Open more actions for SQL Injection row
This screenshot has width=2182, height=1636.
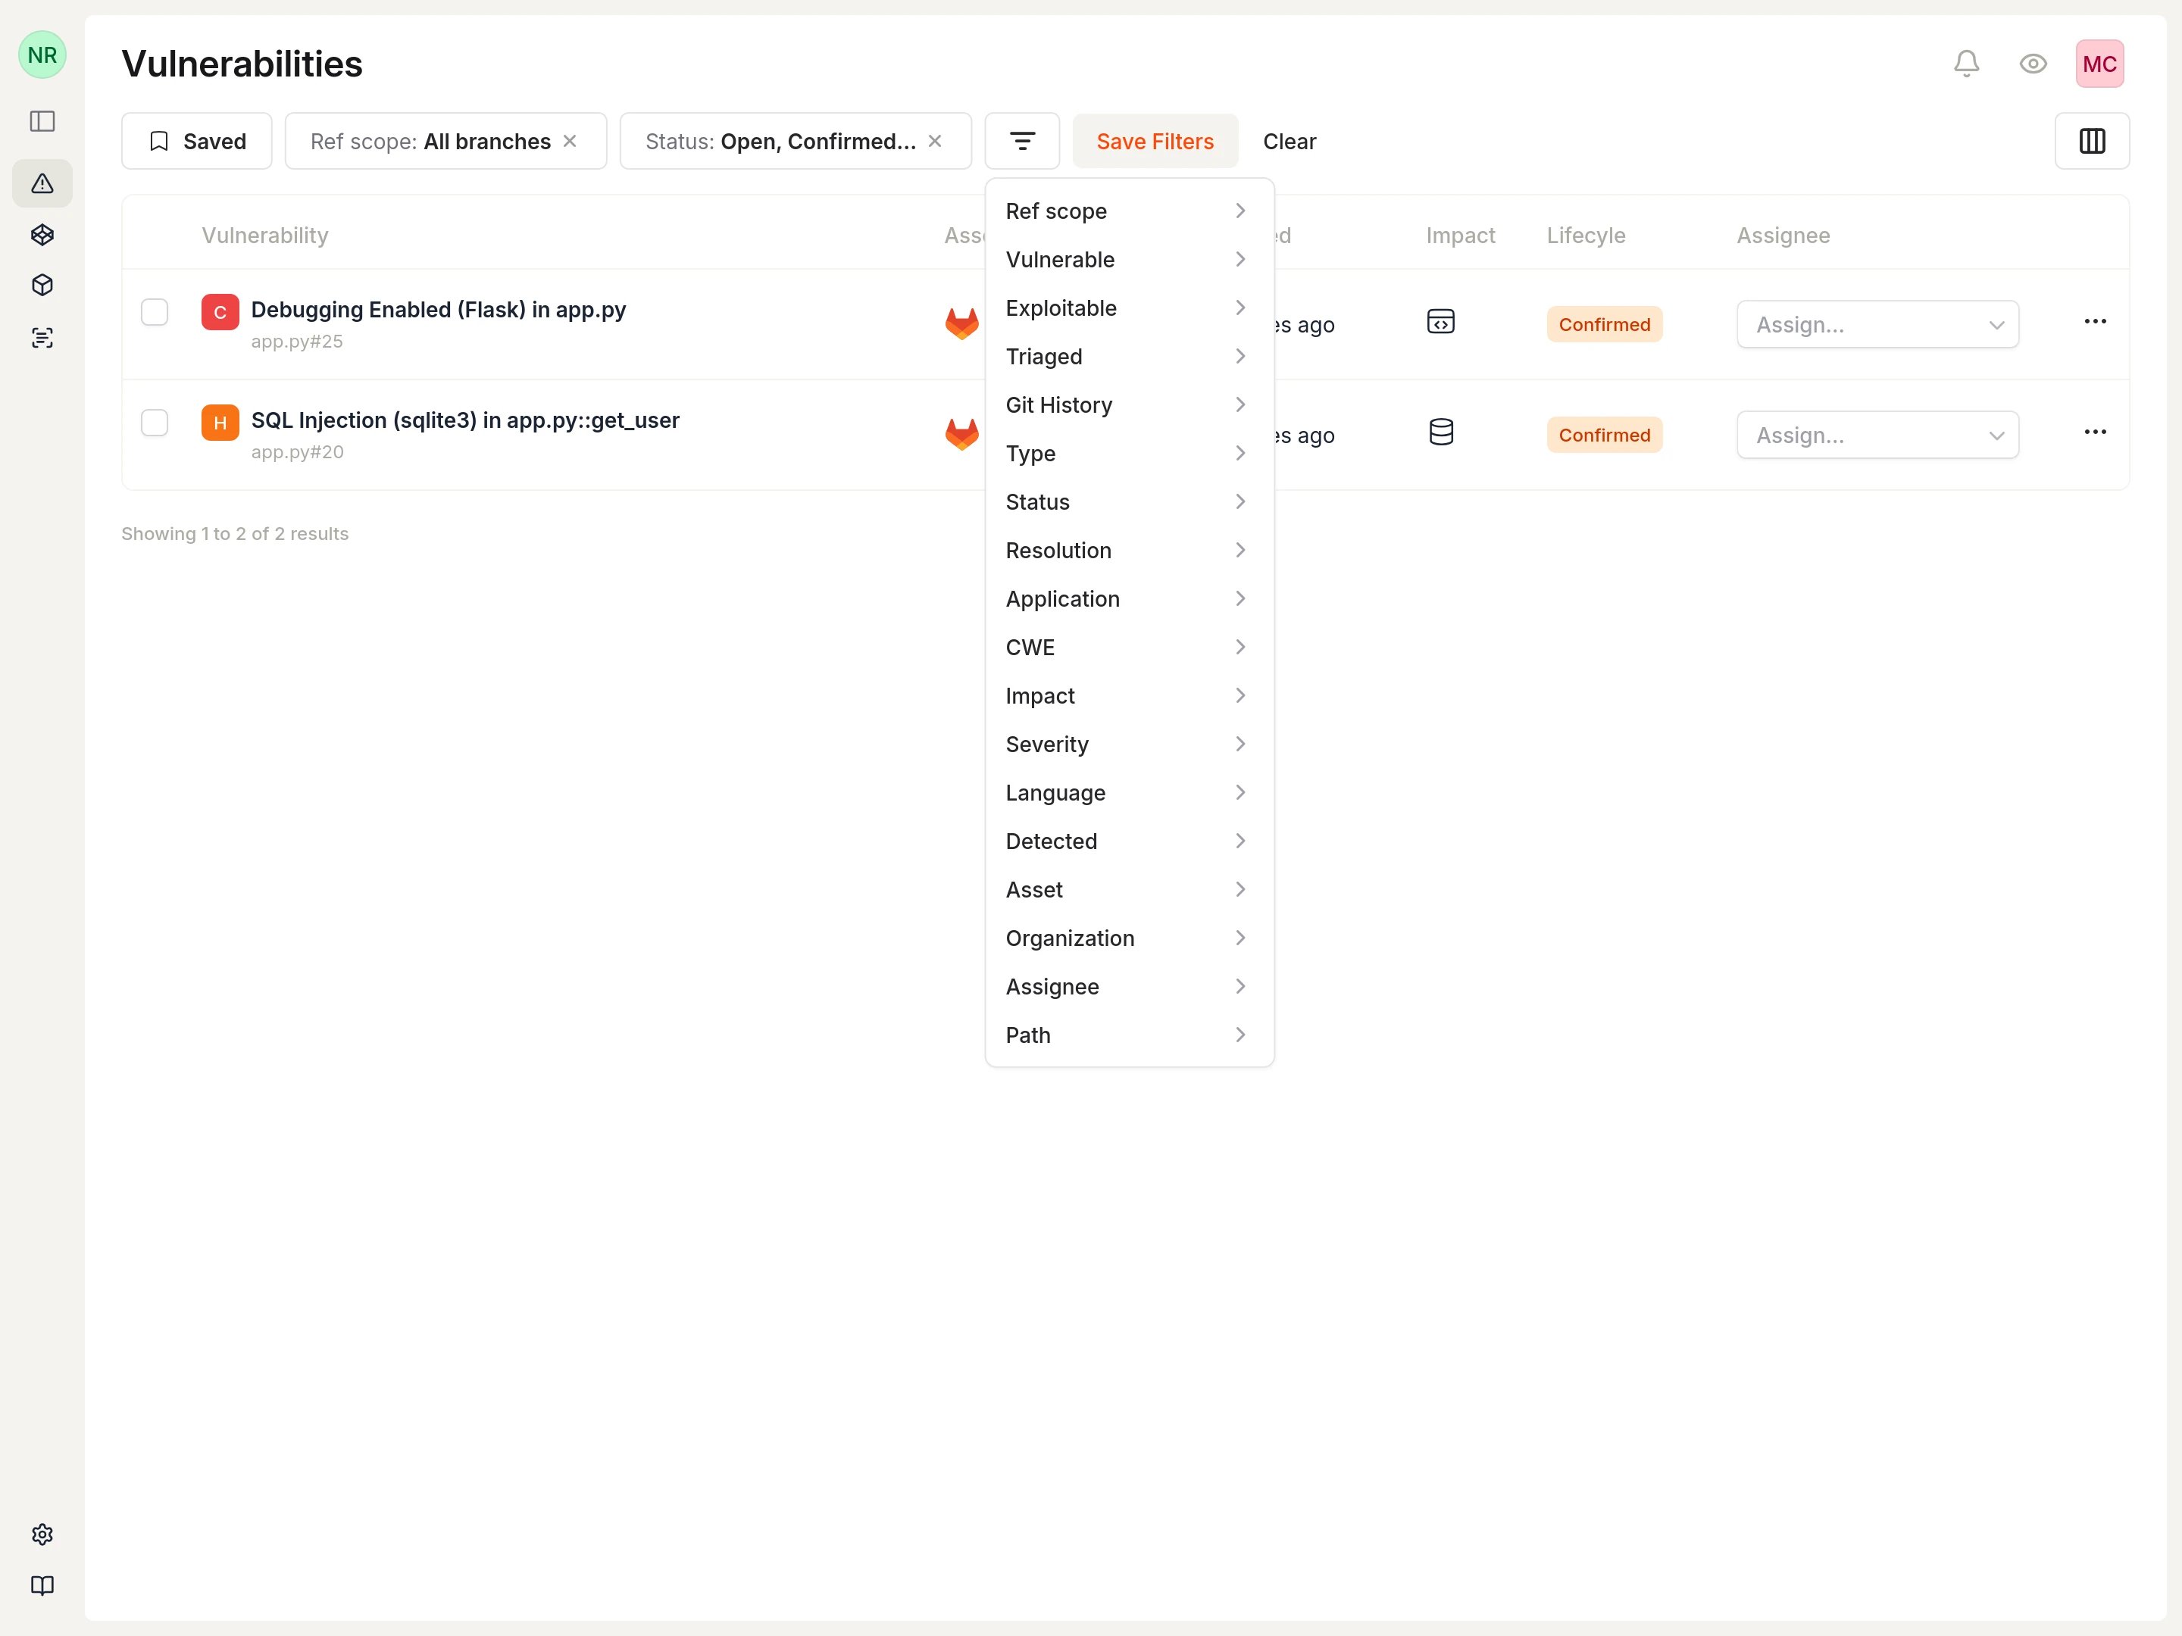click(2095, 432)
